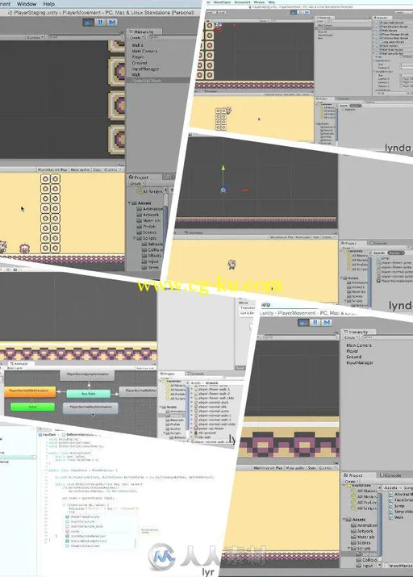Collapse Scripts folder in PlayerStaging Project panel
413x577 pixels.
pyautogui.click(x=135, y=238)
